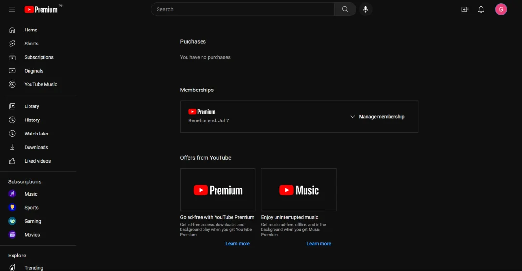Click the Memberships section heading

pyautogui.click(x=197, y=90)
